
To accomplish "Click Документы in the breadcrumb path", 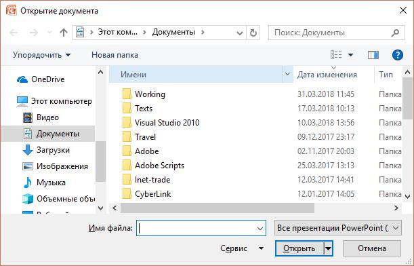I will click(x=173, y=33).
